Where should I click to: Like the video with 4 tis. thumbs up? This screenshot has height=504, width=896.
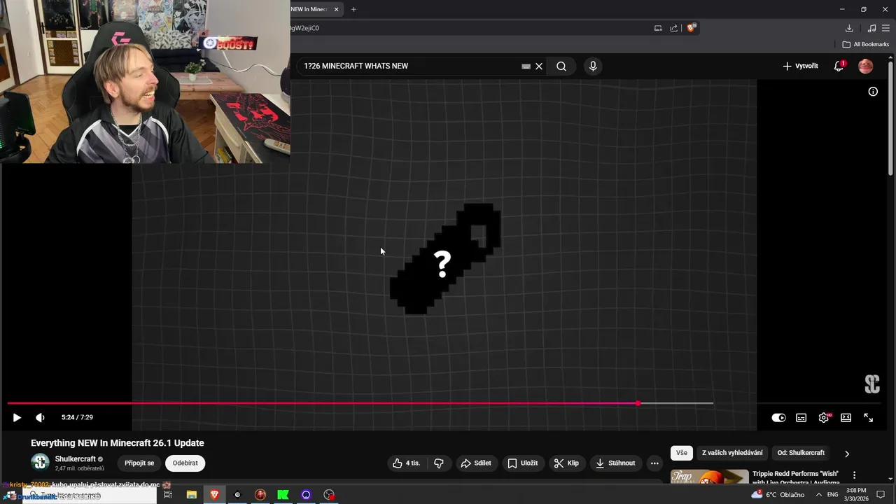tap(406, 463)
